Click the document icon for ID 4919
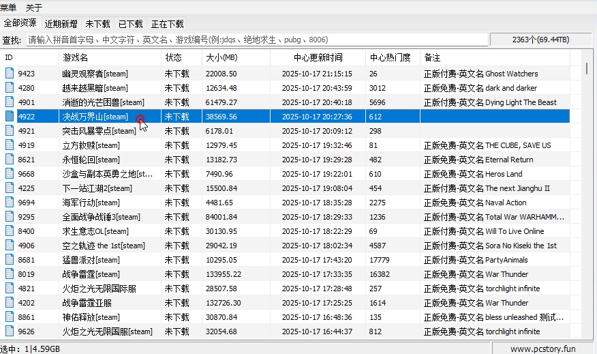This screenshot has width=597, height=354. (10, 145)
